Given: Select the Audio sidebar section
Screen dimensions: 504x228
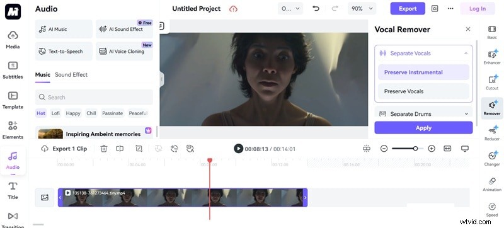Looking at the screenshot, I should [13, 160].
